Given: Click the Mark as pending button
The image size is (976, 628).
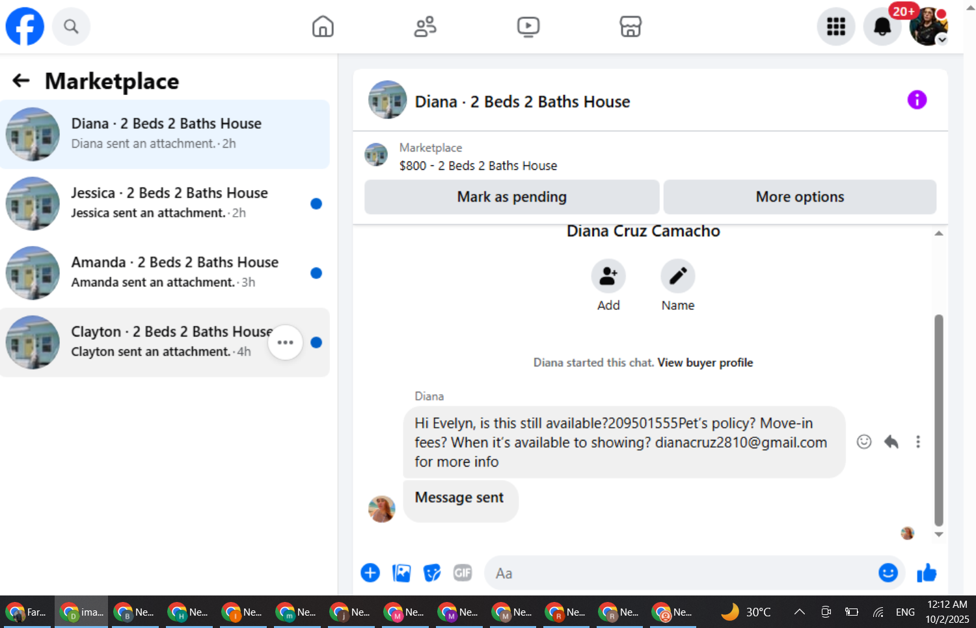Looking at the screenshot, I should (512, 197).
